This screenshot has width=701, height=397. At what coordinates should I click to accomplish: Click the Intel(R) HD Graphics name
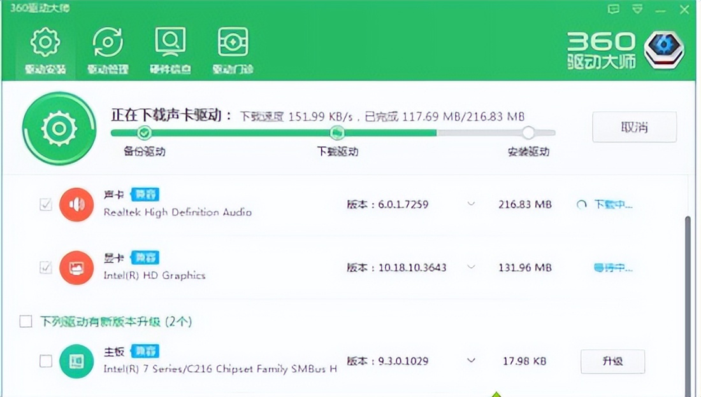click(x=154, y=275)
